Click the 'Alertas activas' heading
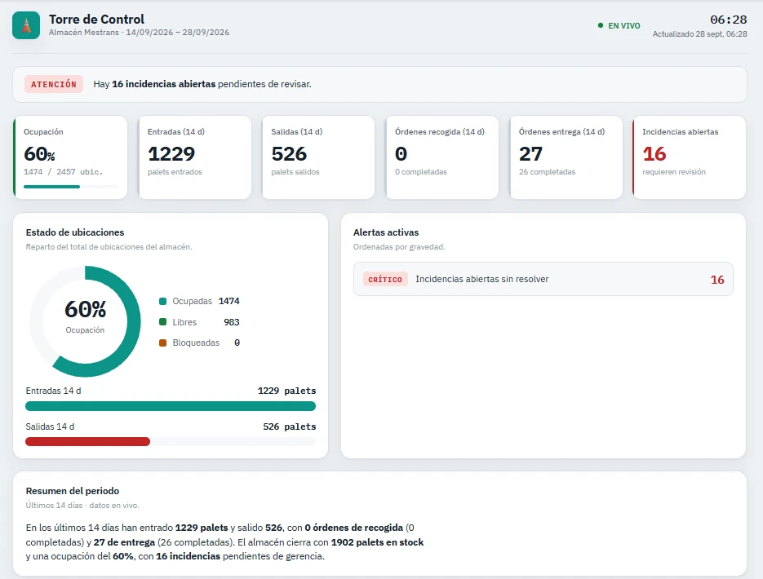Viewport: 763px width, 579px height. point(386,232)
